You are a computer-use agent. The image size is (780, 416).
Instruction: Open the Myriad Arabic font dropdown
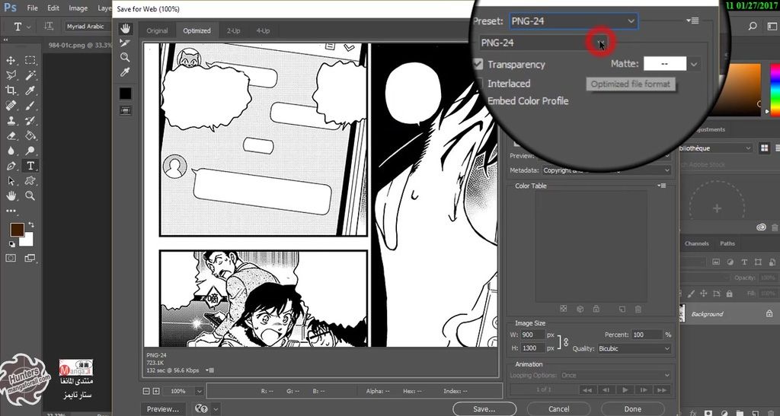point(88,27)
